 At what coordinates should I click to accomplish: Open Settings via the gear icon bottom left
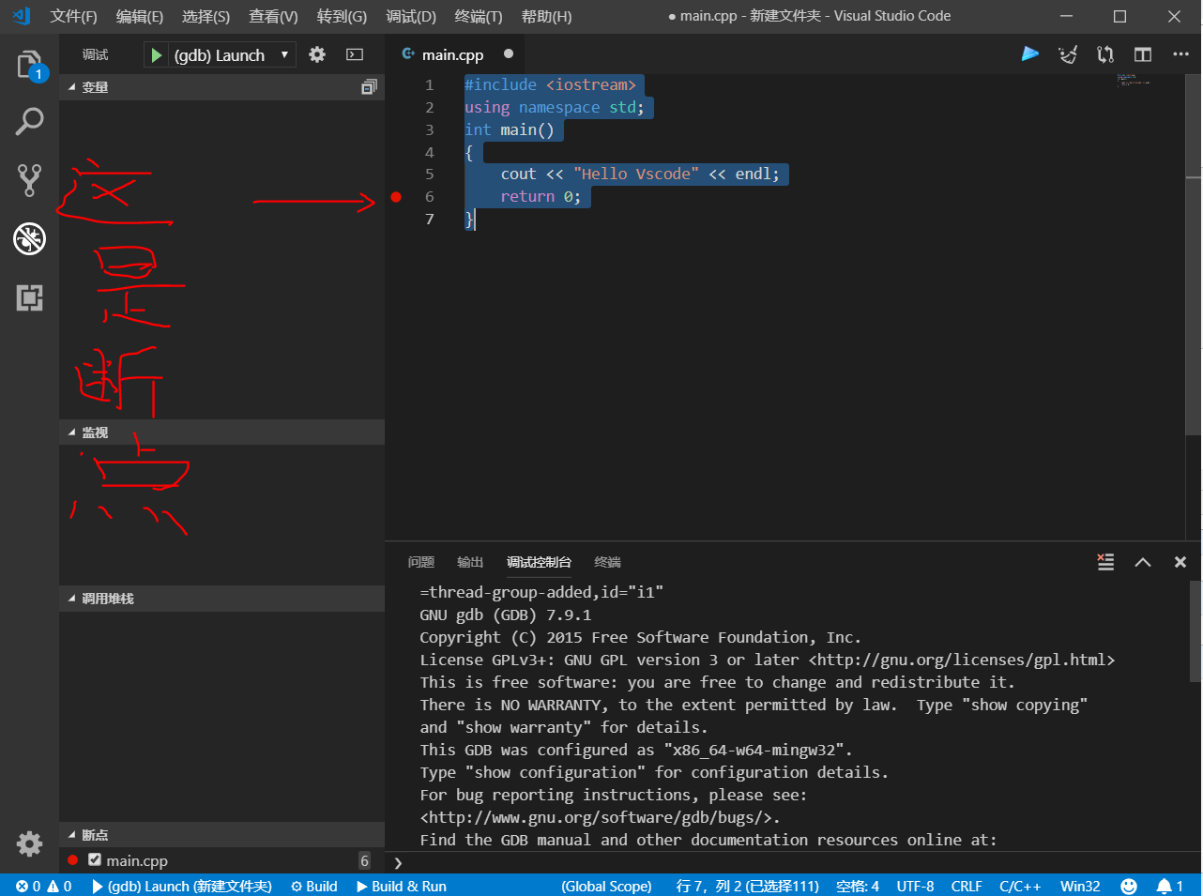pyautogui.click(x=28, y=843)
